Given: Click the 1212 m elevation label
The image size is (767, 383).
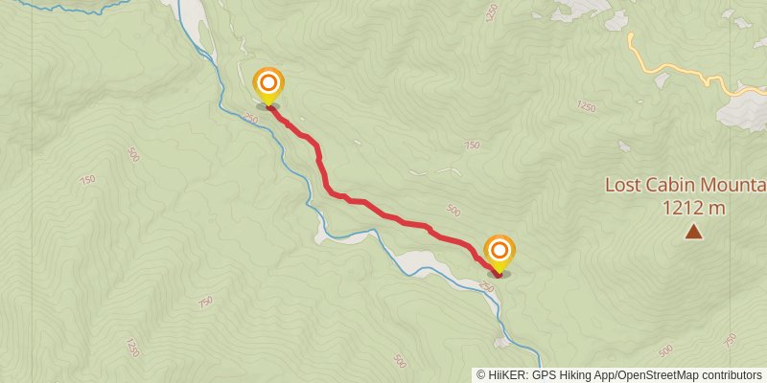Looking at the screenshot, I should (x=693, y=209).
